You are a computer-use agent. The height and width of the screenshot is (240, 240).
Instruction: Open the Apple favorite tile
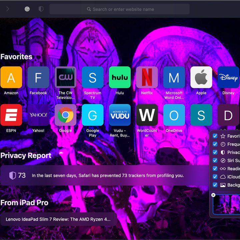coord(201,77)
